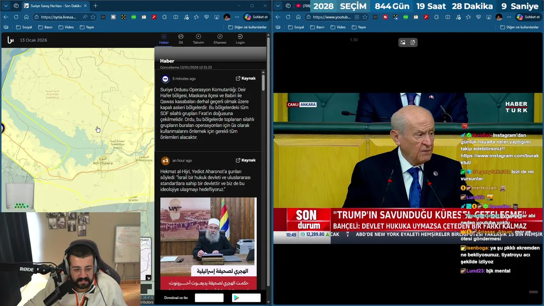Open split screen icon in left browser toolbar
544x306 pixels.
[x=176, y=17]
